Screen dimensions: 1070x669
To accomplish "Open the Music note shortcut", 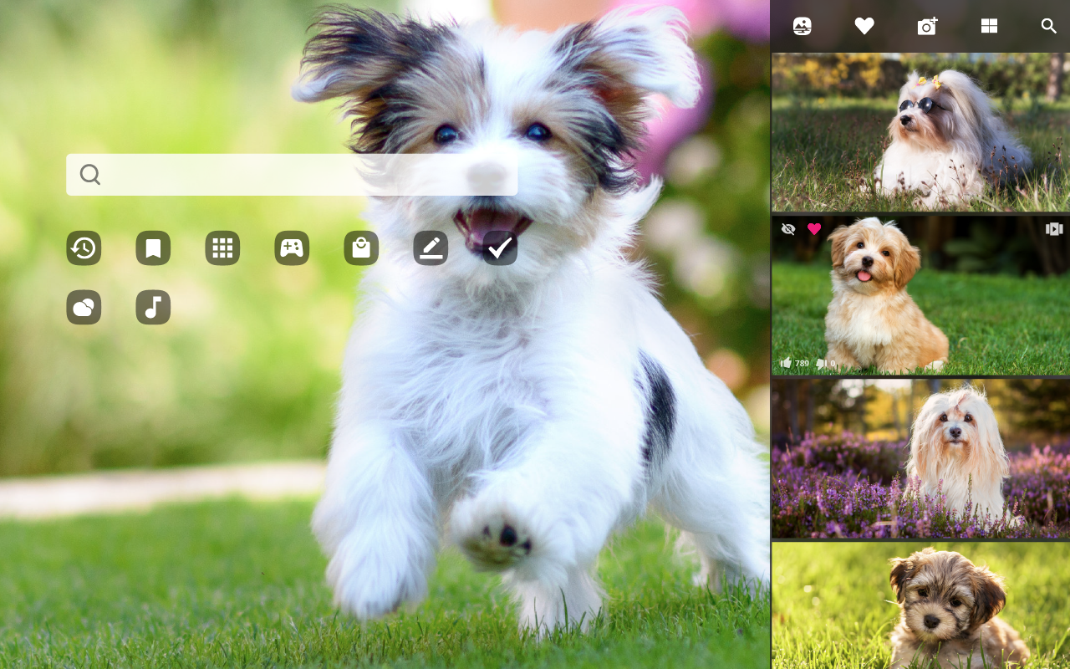I will click(153, 308).
